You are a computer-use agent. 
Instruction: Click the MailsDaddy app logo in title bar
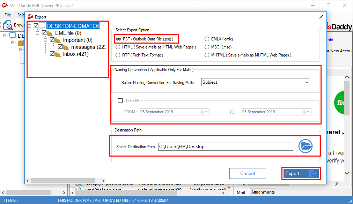[x=5, y=5]
